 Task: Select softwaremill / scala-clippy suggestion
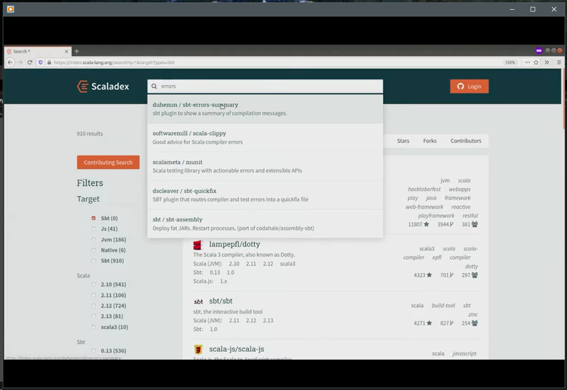[265, 138]
